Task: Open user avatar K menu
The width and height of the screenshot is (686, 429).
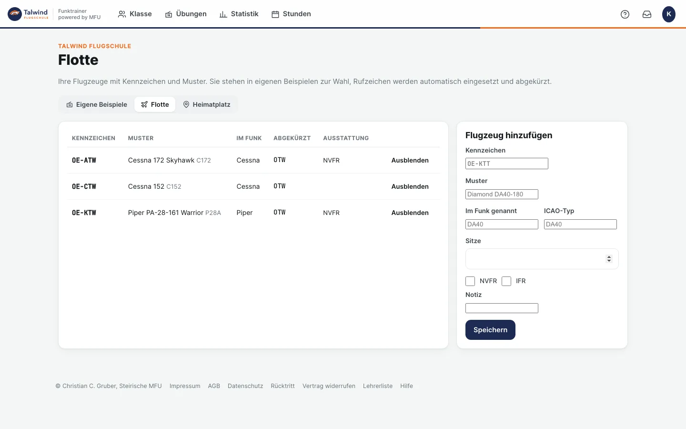Action: point(669,14)
